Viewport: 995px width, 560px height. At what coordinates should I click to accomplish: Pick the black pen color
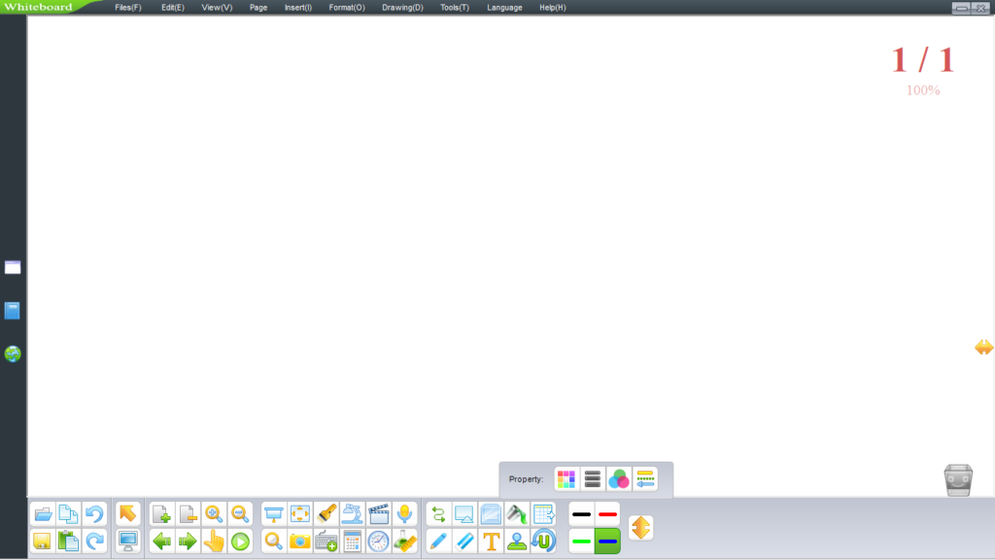click(581, 514)
